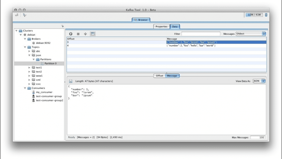Click the Topics folder icon
The image size is (282, 159).
(x=29, y=47)
